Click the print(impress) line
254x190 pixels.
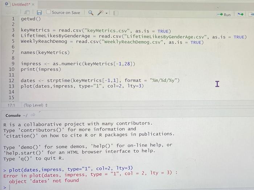(x=41, y=69)
